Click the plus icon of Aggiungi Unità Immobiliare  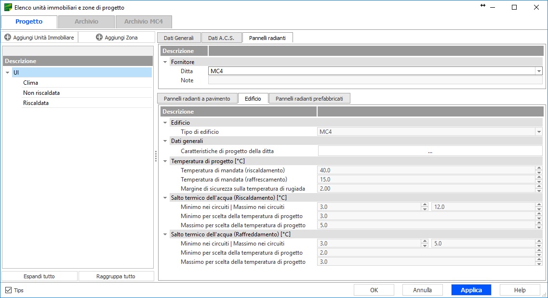pos(8,37)
